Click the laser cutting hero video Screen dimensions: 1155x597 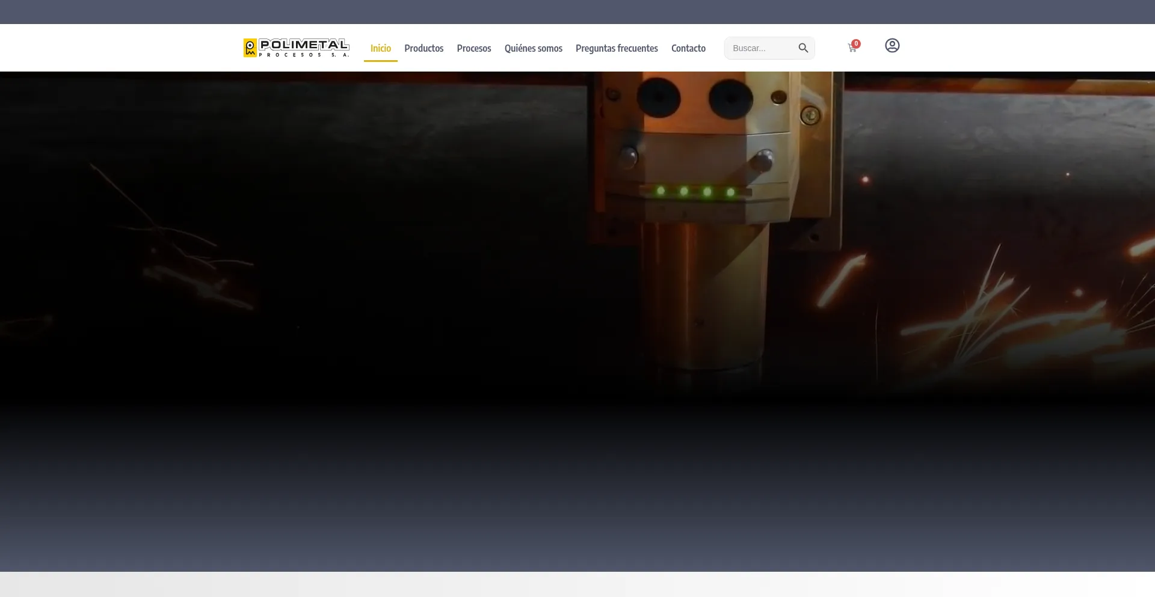(x=577, y=321)
